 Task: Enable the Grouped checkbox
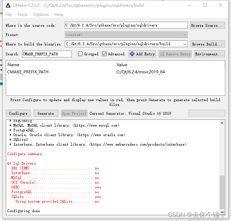[x=80, y=54]
